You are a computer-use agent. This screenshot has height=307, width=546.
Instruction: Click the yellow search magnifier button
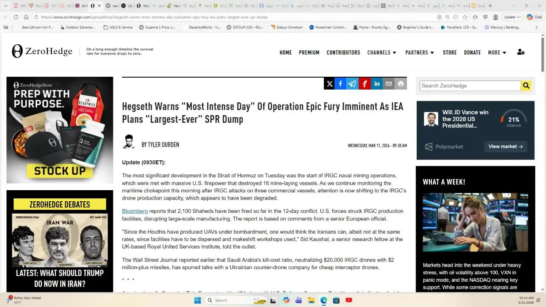point(526,86)
